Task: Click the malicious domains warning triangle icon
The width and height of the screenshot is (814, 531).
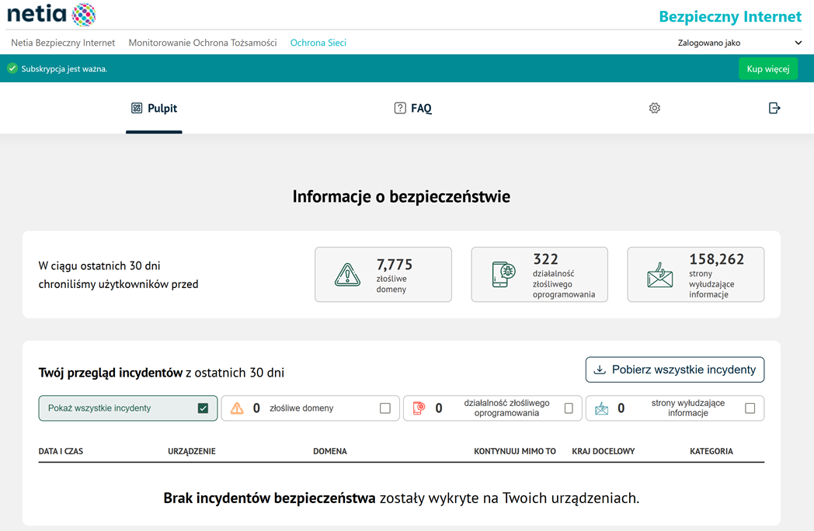Action: (347, 275)
